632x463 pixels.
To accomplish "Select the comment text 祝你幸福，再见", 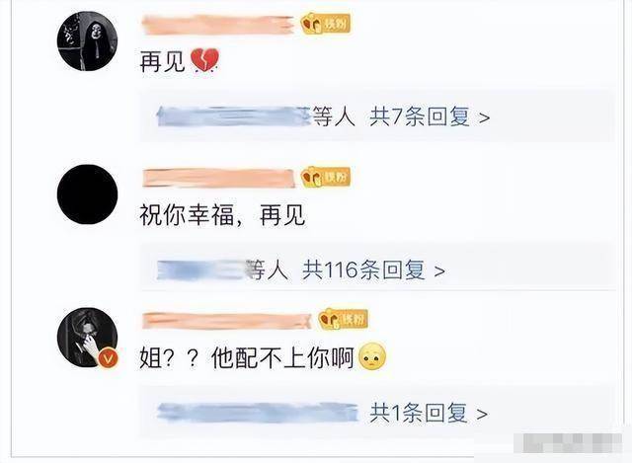I will click(x=222, y=215).
